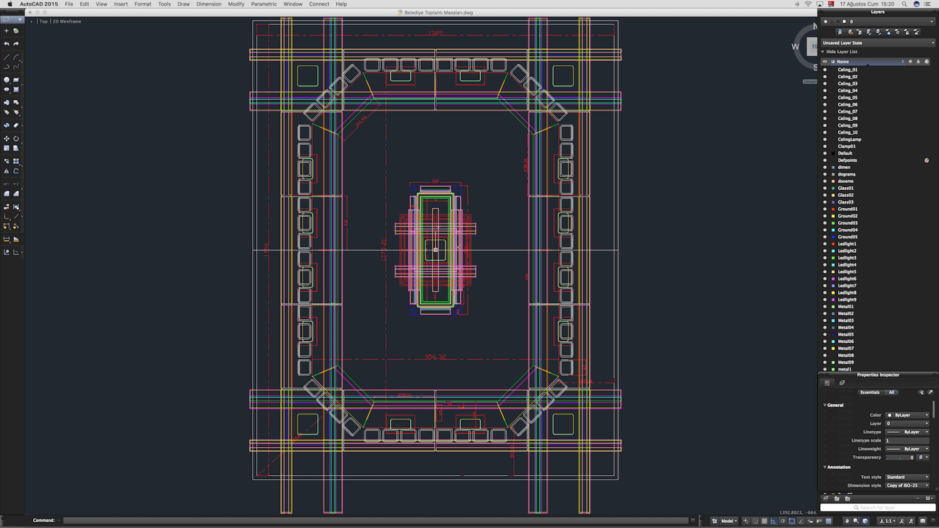939x528 pixels.
Task: Open the Unsaved Layer State dropdown
Action: [878, 43]
